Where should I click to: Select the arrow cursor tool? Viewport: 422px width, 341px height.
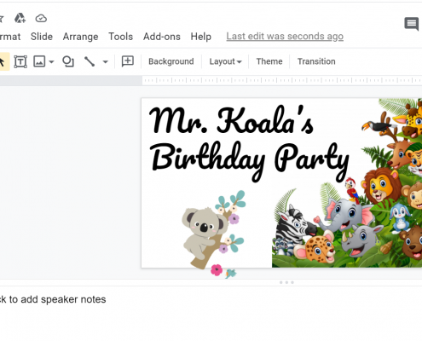pos(3,61)
